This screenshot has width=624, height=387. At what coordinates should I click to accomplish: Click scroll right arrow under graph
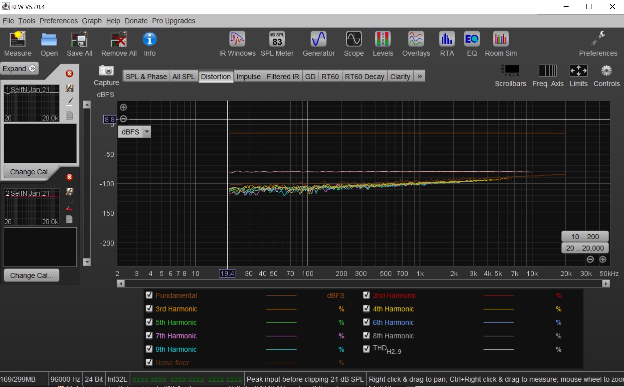pyautogui.click(x=606, y=283)
